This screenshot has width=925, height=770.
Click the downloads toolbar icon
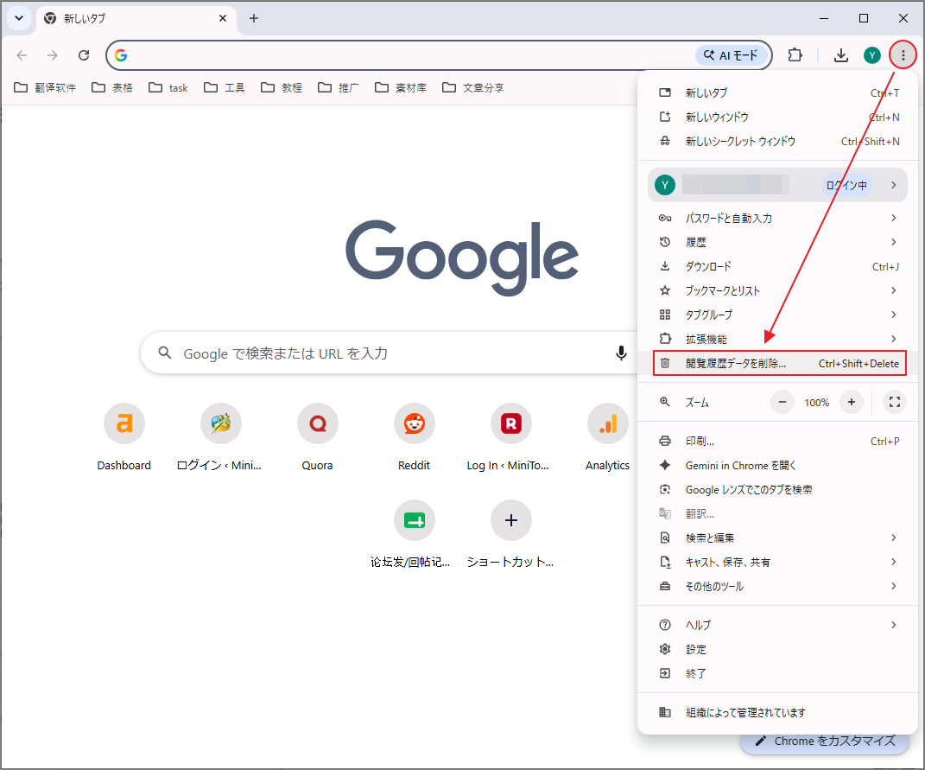(840, 55)
